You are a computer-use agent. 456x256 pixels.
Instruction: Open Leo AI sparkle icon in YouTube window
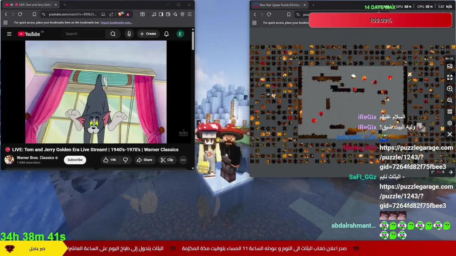coord(175,14)
